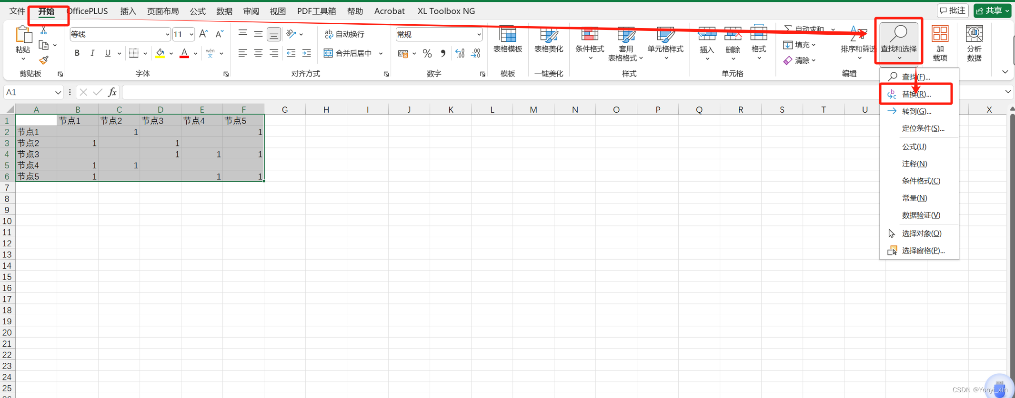The height and width of the screenshot is (398, 1015).
Task: Open the number format combo box (常规)
Action: 439,34
